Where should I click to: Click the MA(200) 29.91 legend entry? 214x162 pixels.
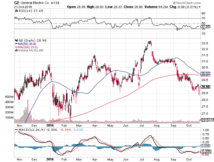(26, 47)
